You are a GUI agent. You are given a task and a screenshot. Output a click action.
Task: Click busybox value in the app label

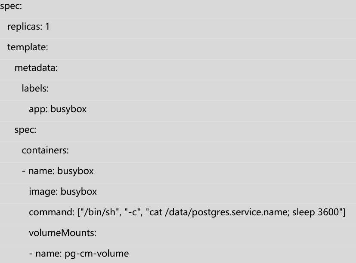point(68,109)
